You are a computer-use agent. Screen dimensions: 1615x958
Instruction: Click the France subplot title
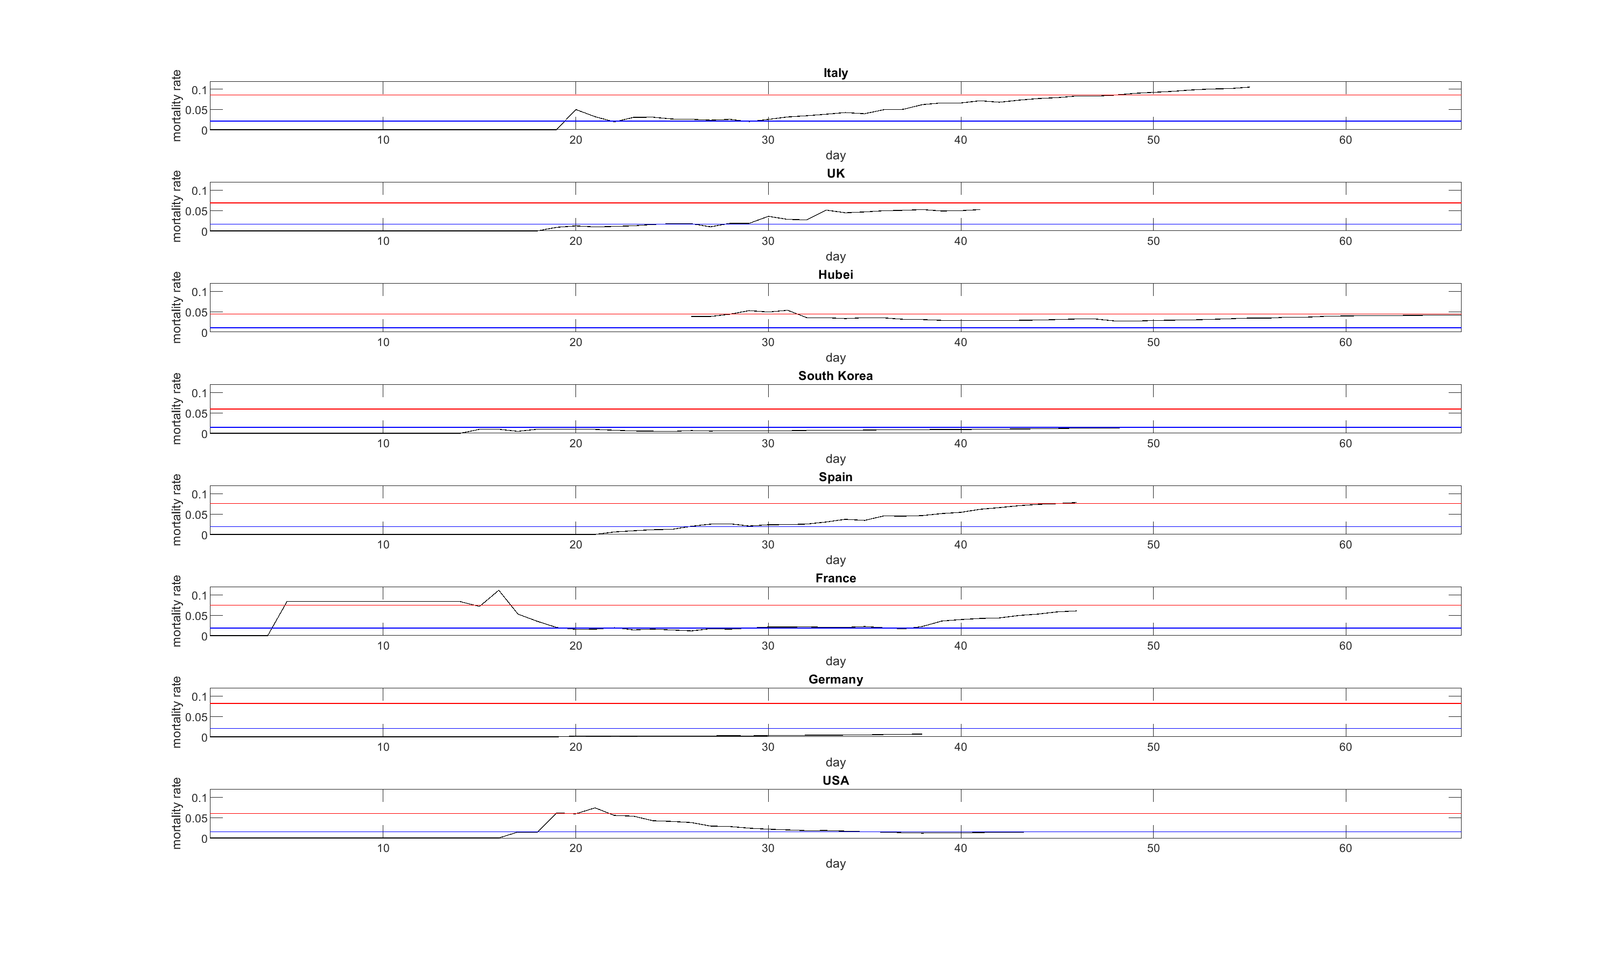[835, 579]
